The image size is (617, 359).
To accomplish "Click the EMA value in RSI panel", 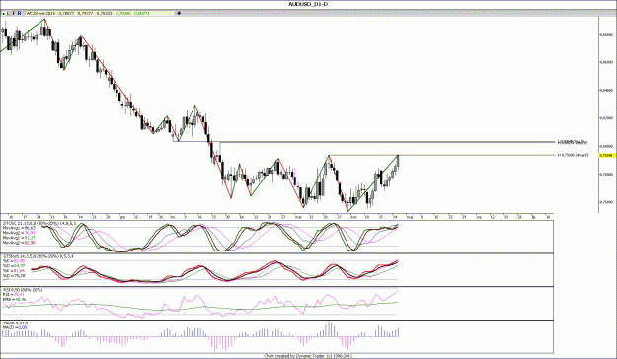I will click(x=21, y=299).
